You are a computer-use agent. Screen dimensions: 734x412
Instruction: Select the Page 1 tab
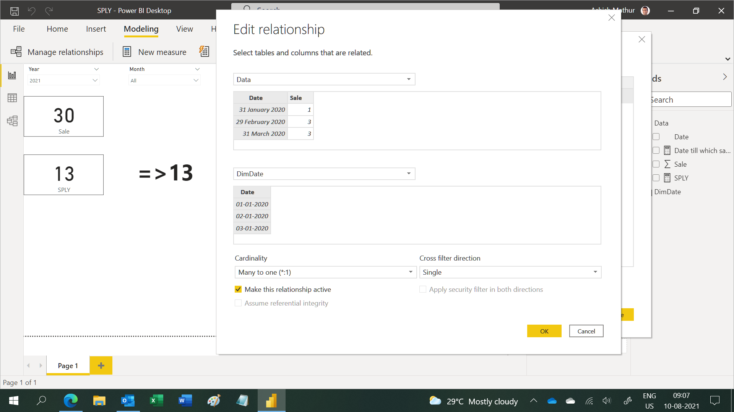click(x=68, y=365)
